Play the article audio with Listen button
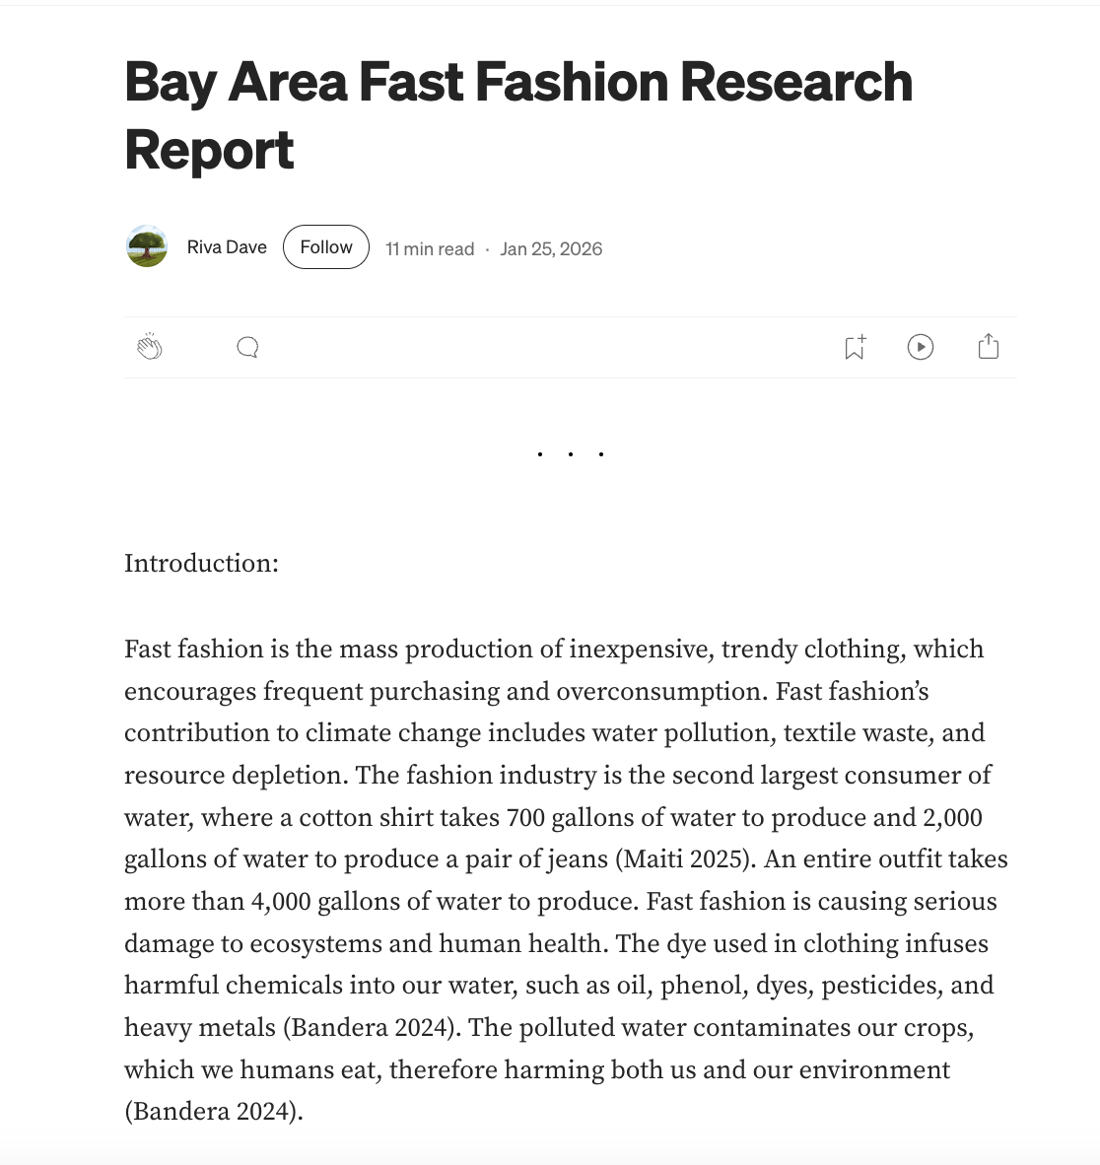This screenshot has width=1100, height=1165. pyautogui.click(x=920, y=347)
